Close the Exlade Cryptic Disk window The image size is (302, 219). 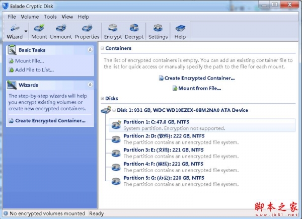(289, 5)
